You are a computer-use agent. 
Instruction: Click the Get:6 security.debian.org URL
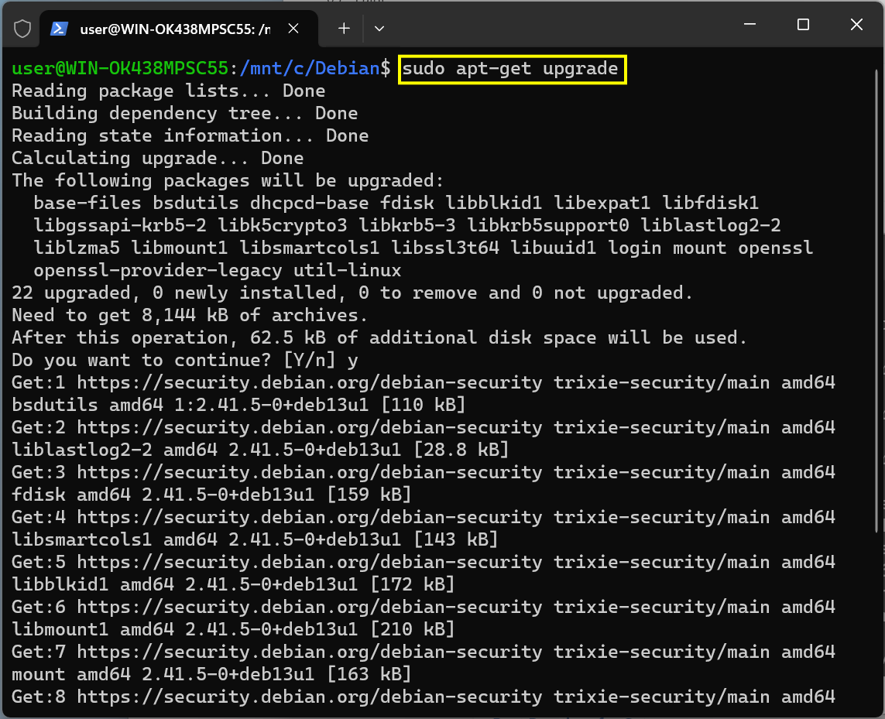(309, 608)
